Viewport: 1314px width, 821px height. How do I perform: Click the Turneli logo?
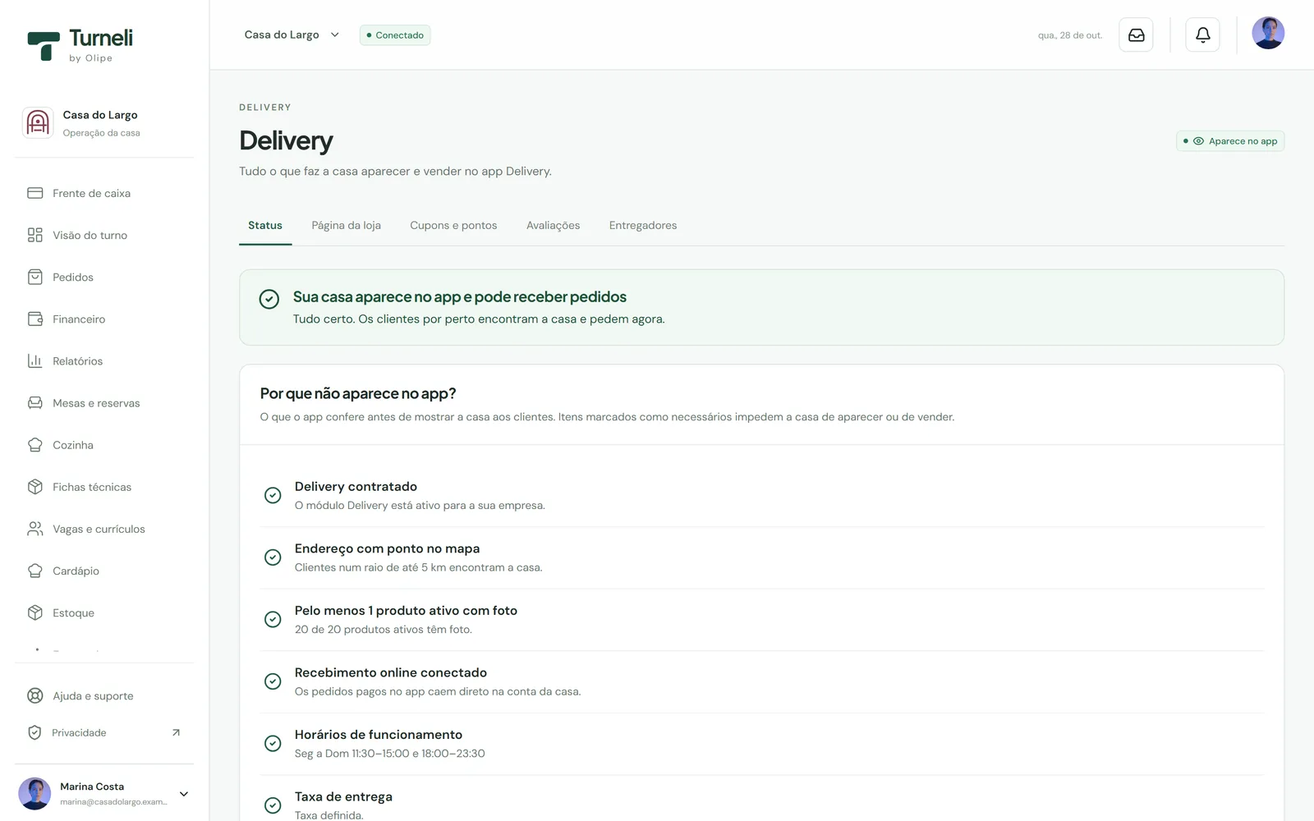point(80,45)
